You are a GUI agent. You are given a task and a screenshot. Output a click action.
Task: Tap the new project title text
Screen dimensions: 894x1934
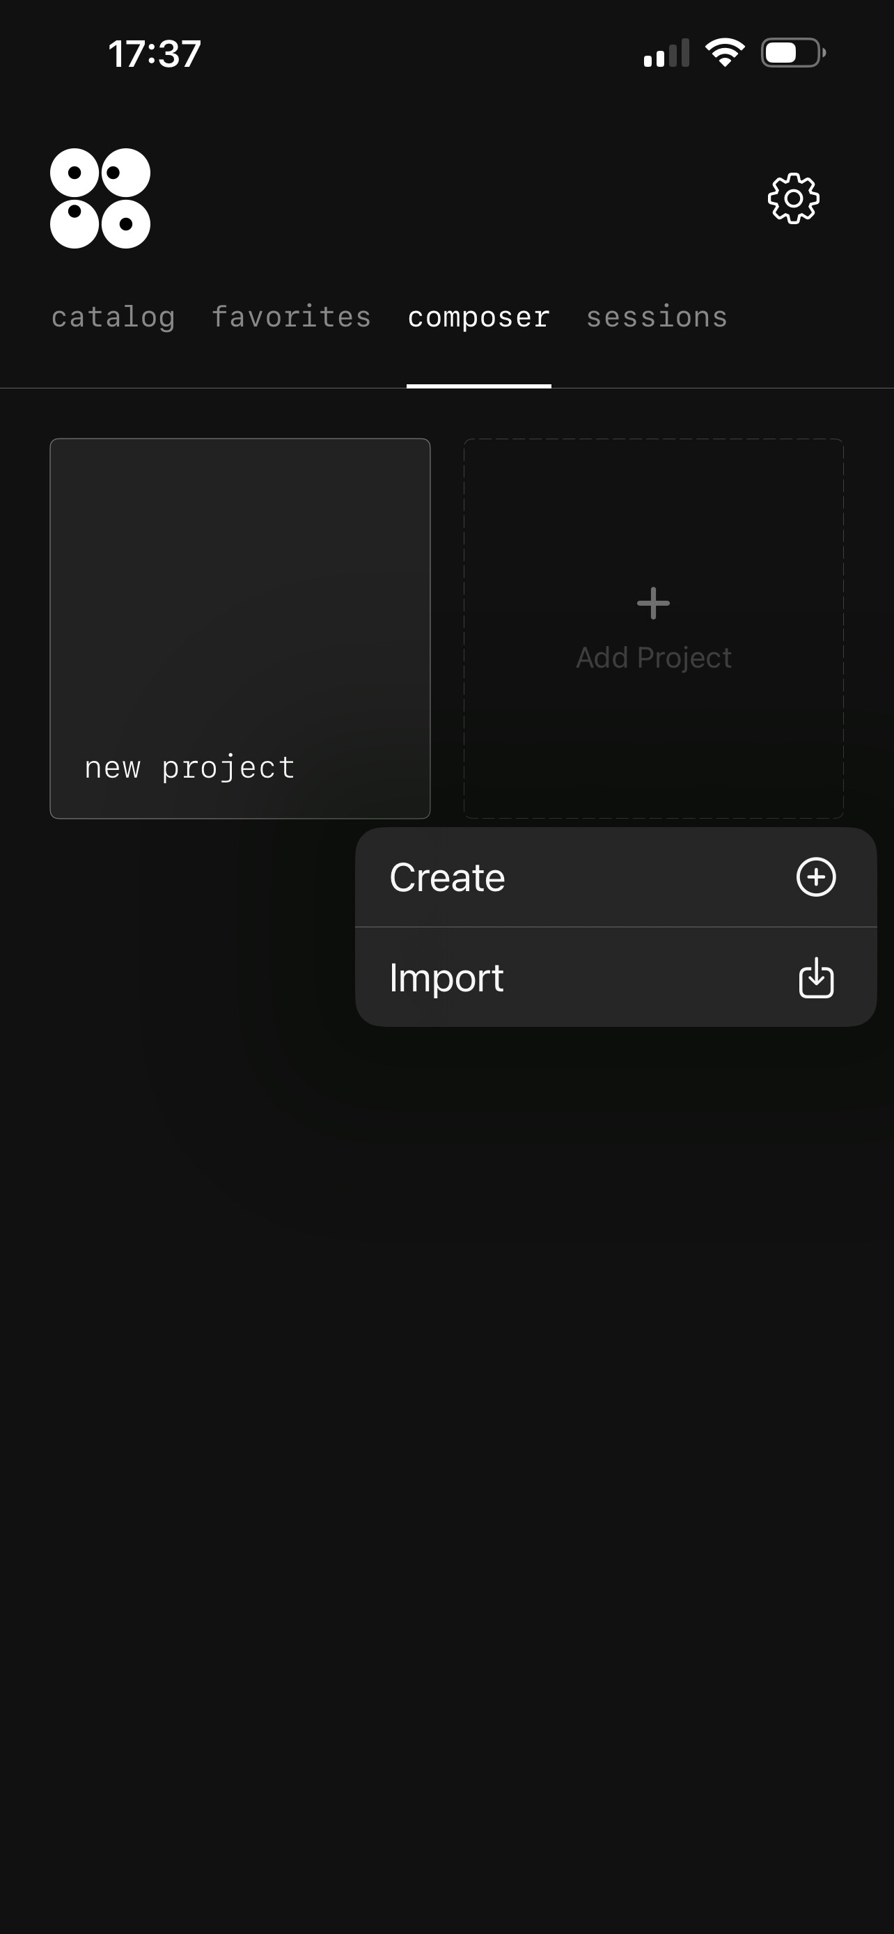tap(190, 768)
